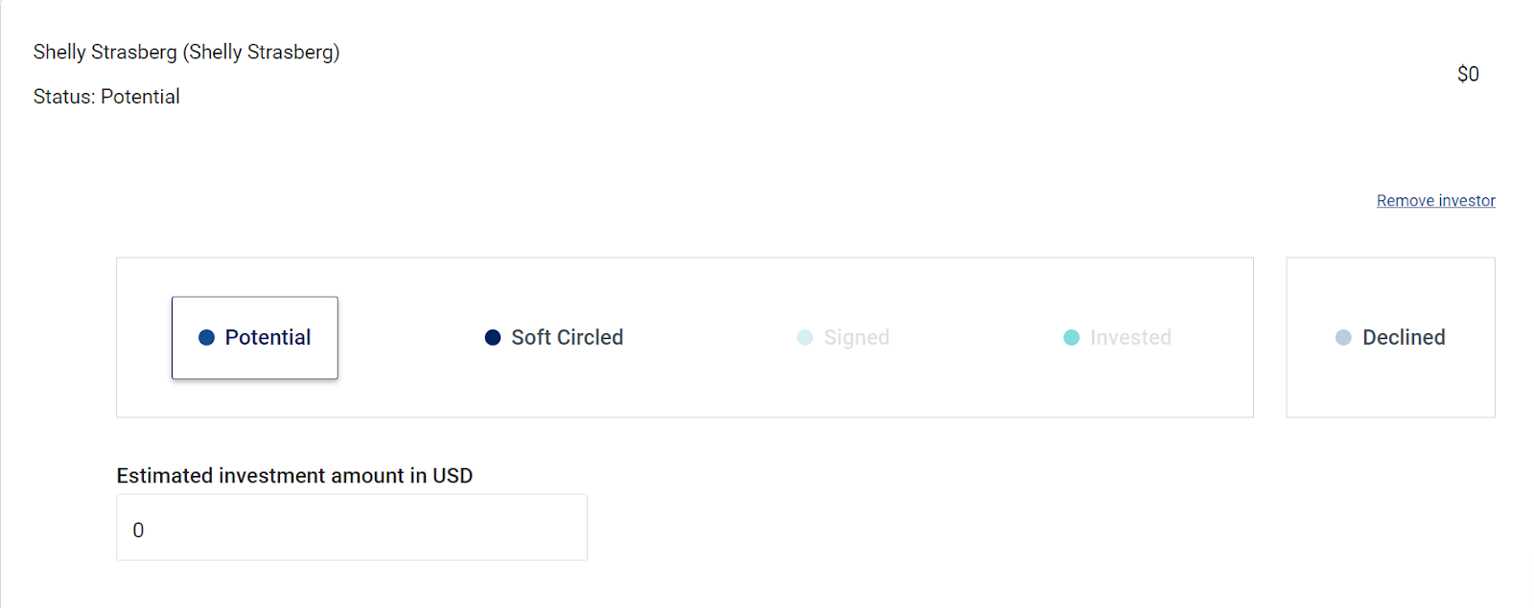Click the Soft Circled label text
1534x608 pixels.
tap(568, 337)
